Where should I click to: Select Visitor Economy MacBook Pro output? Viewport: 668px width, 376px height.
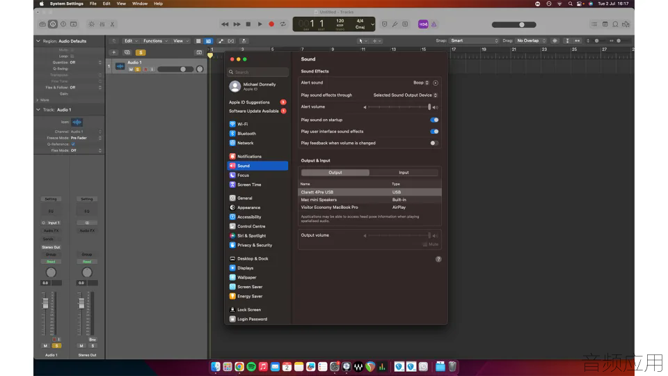pyautogui.click(x=369, y=207)
